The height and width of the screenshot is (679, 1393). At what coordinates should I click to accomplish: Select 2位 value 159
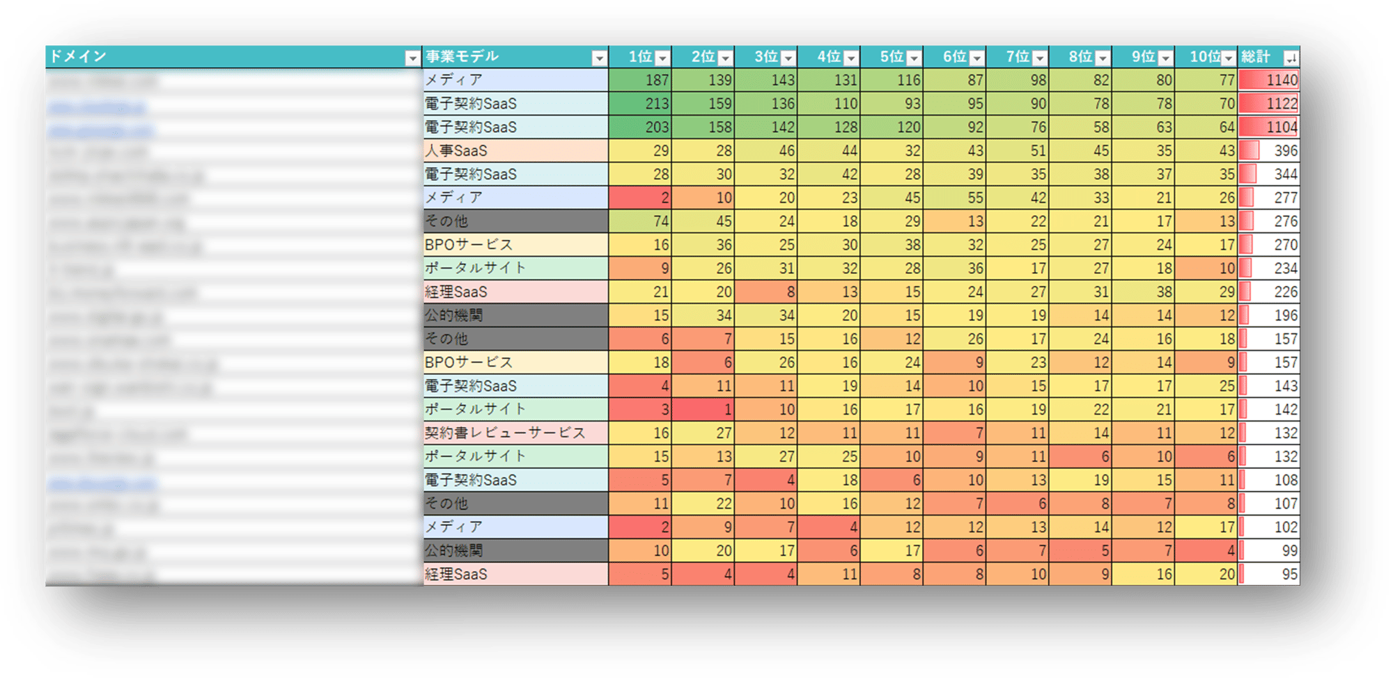(703, 104)
